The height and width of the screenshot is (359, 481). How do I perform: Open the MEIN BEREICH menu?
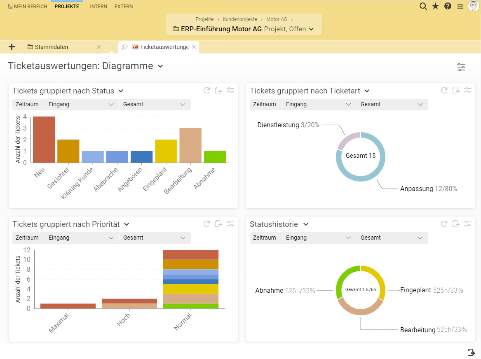click(28, 7)
